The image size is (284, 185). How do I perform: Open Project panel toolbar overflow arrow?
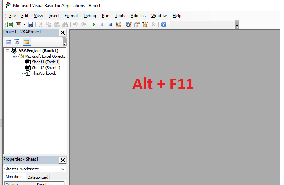[65, 42]
